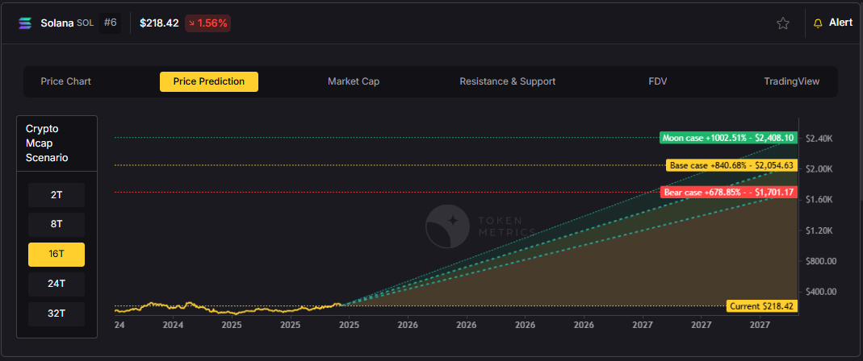Switch to the Price Chart tab
This screenshot has height=361, width=863.
pos(66,81)
